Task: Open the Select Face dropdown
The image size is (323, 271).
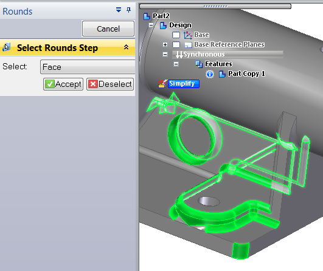Action: point(88,67)
